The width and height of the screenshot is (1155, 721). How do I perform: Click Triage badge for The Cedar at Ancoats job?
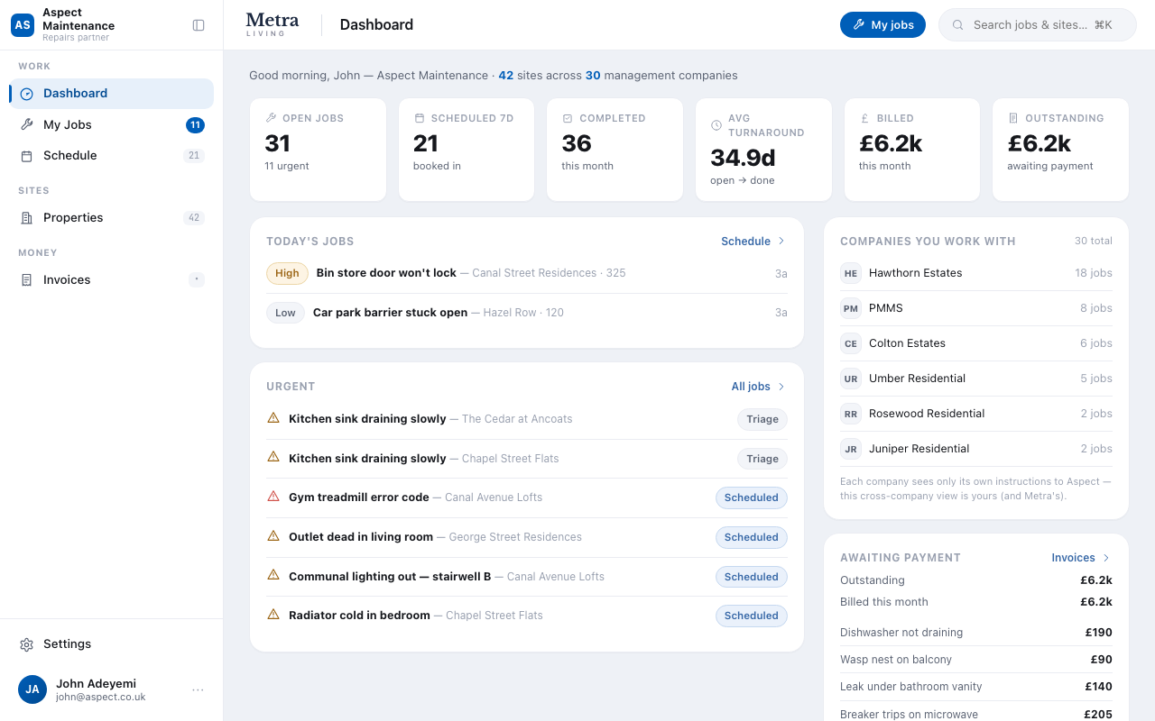pyautogui.click(x=762, y=419)
